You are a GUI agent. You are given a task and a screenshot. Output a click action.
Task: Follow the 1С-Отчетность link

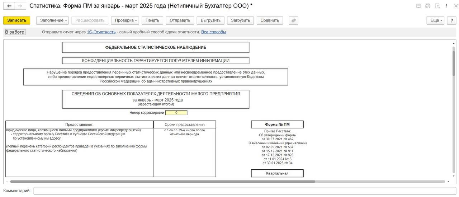point(101,32)
